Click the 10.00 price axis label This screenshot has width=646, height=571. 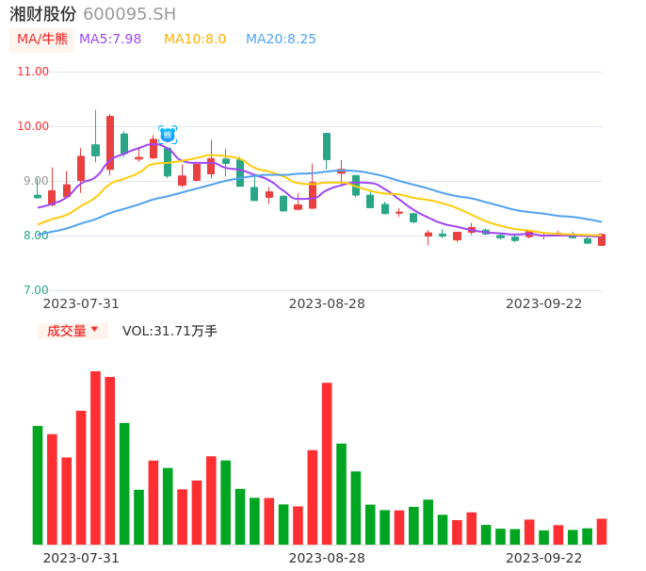pyautogui.click(x=33, y=126)
